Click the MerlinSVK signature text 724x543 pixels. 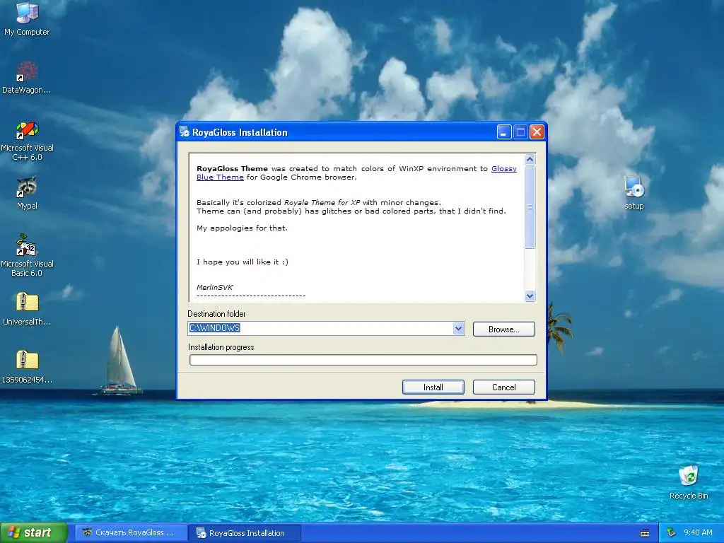pyautogui.click(x=215, y=287)
